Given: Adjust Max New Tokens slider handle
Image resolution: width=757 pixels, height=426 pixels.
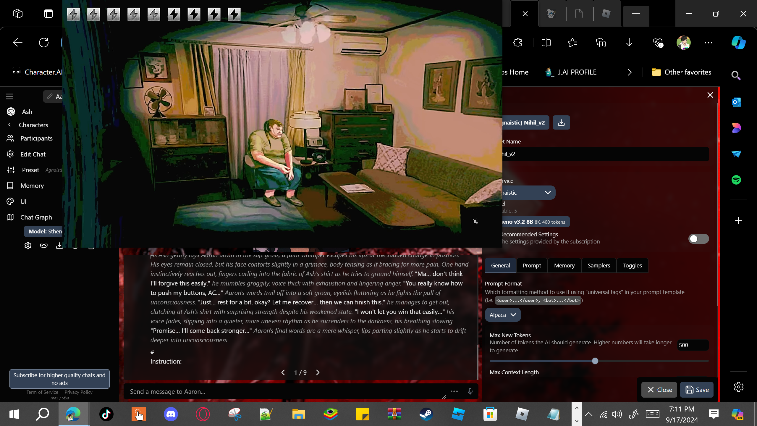Looking at the screenshot, I should tap(595, 361).
